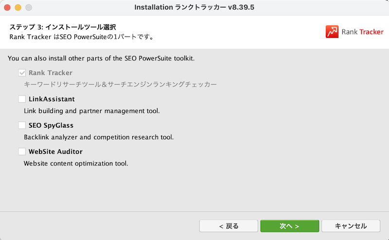Viewport: 389px width, 240px height.
Task: Tick the LinkAssistant checkbox
Action: pos(22,99)
